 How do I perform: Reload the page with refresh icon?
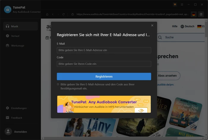point(64,14)
